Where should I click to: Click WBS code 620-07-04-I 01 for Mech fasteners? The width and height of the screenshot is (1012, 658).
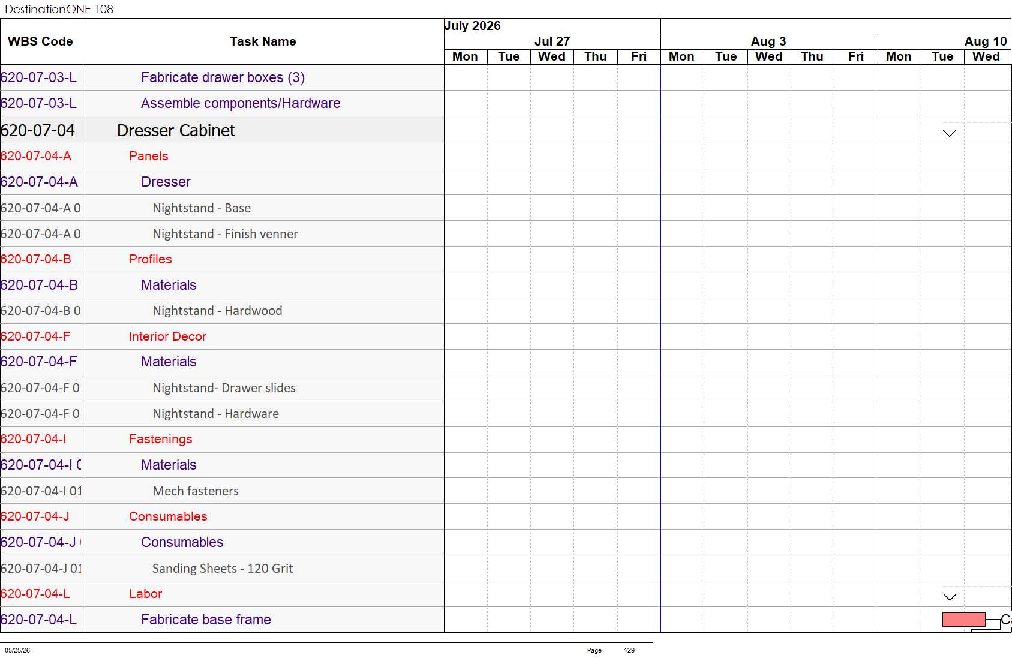click(41, 491)
